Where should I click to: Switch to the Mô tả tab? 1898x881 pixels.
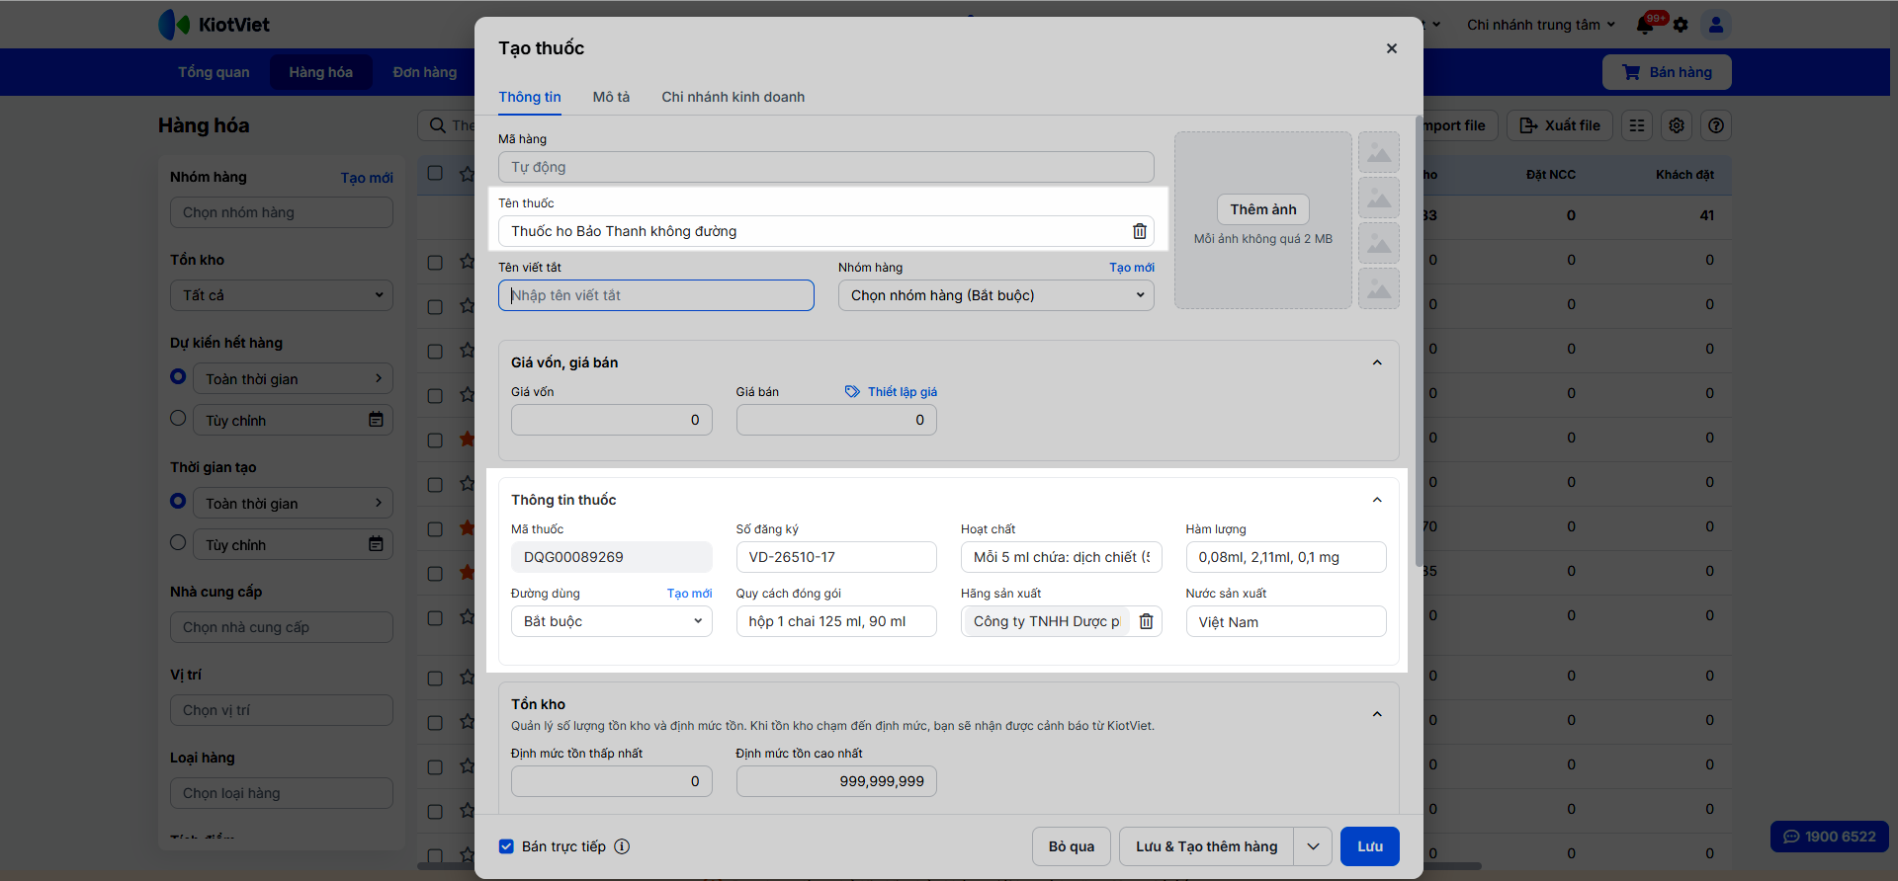611,97
